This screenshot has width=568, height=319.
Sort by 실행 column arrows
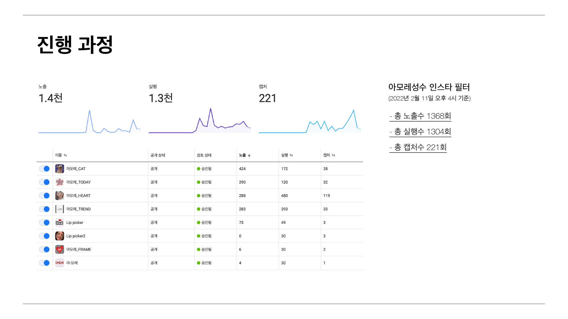point(291,155)
